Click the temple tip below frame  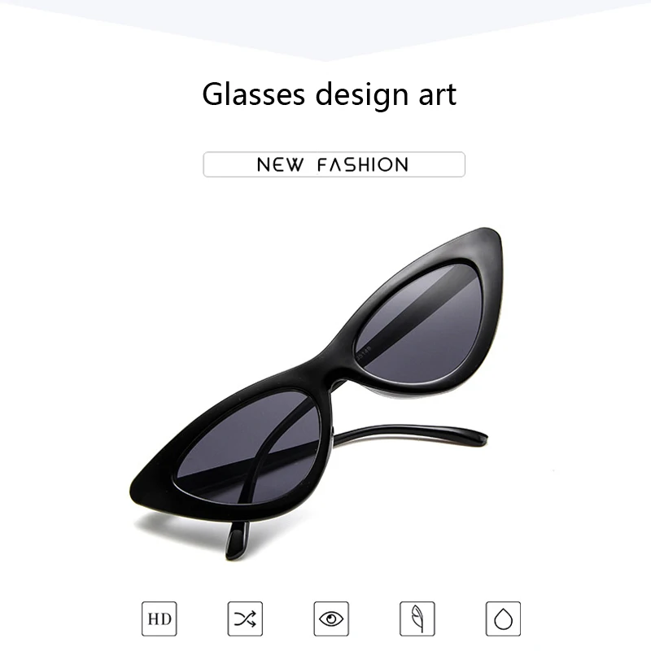238,539
